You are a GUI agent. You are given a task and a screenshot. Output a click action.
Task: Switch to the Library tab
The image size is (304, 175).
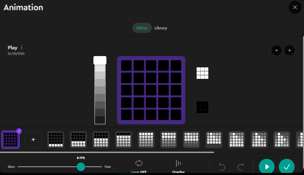[x=161, y=28]
